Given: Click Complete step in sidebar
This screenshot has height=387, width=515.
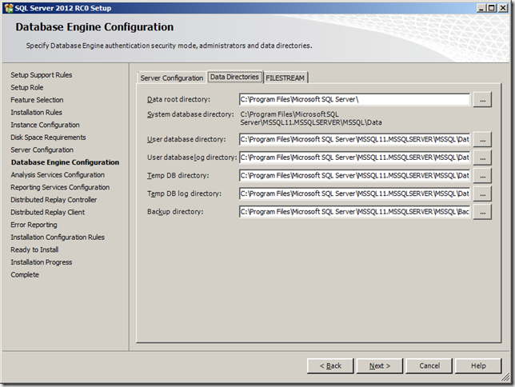Looking at the screenshot, I should (25, 274).
